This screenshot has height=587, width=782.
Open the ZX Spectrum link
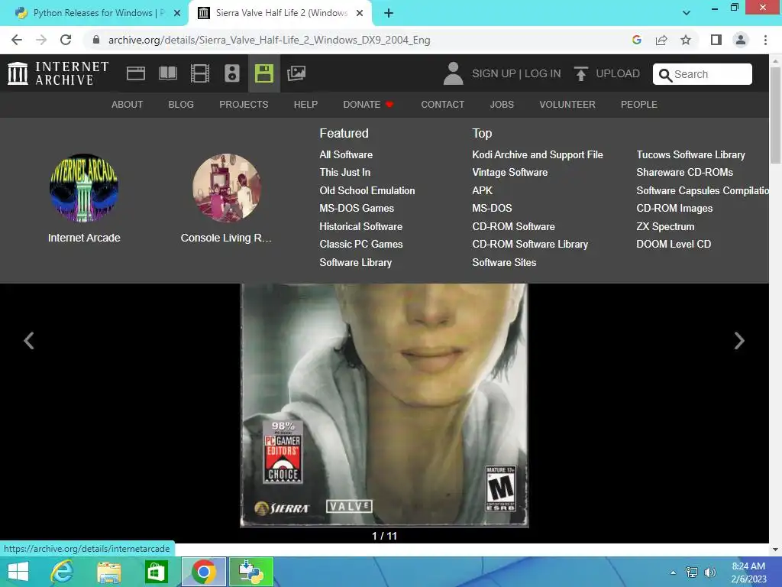665,226
